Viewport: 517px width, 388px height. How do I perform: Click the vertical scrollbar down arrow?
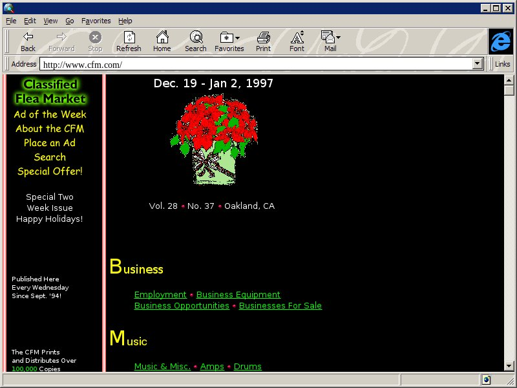(x=509, y=367)
